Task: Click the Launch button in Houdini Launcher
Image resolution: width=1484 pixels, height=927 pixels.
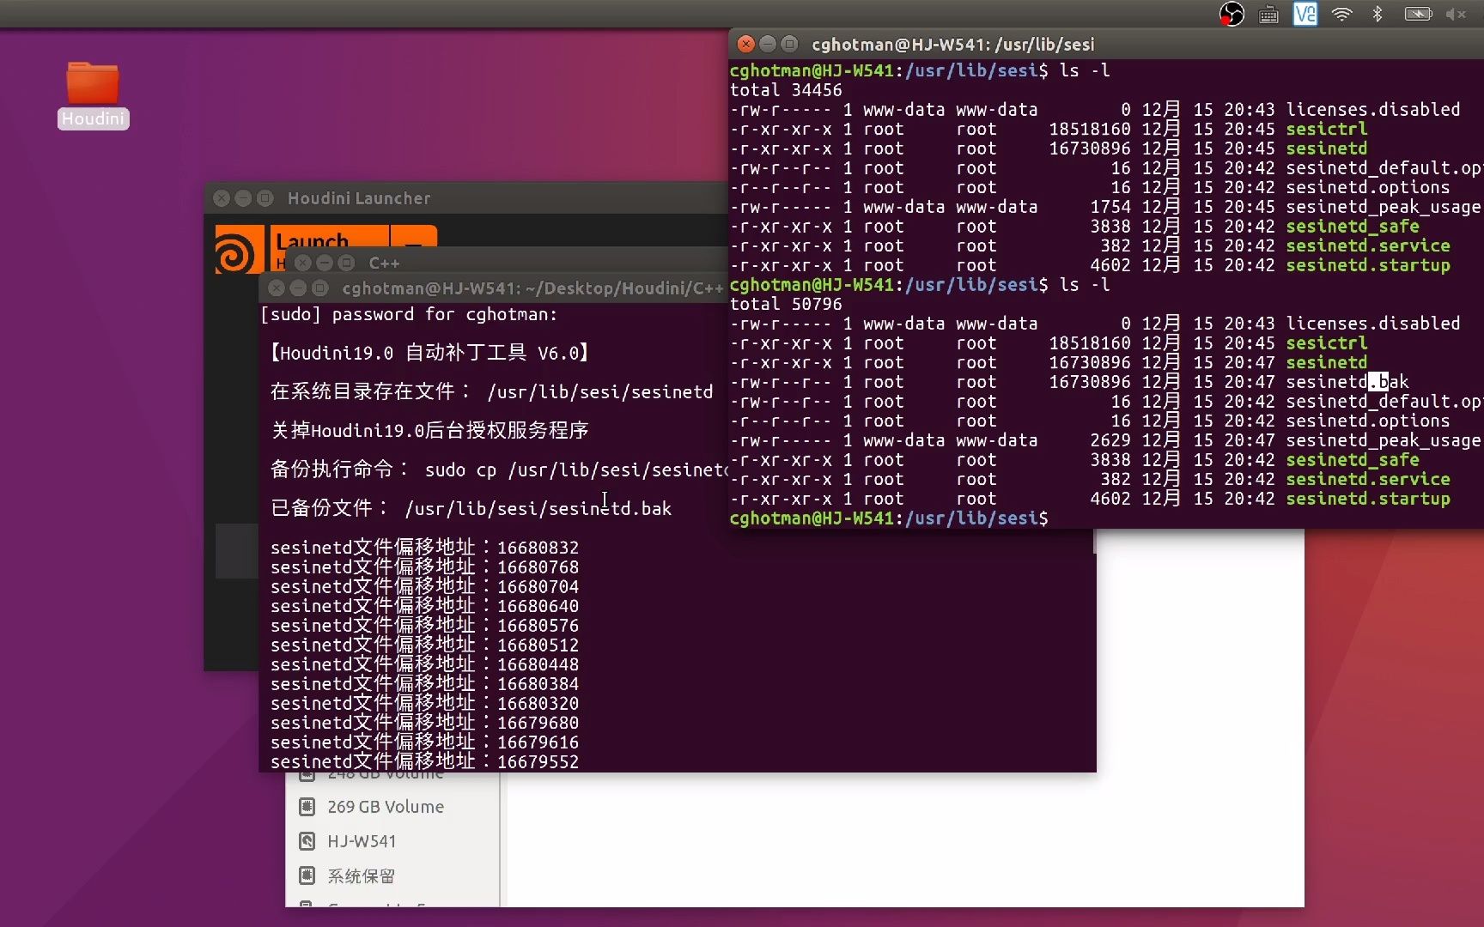Action: click(x=326, y=241)
